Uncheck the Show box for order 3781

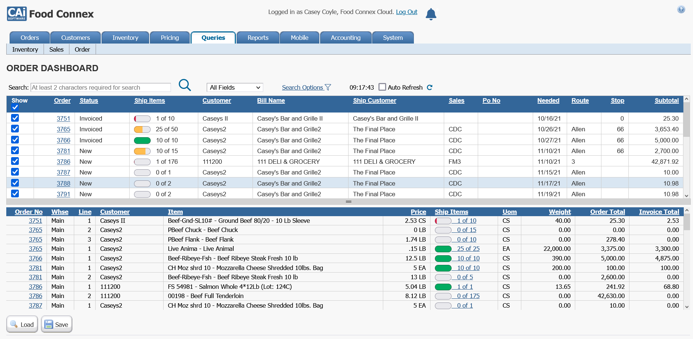(x=15, y=151)
